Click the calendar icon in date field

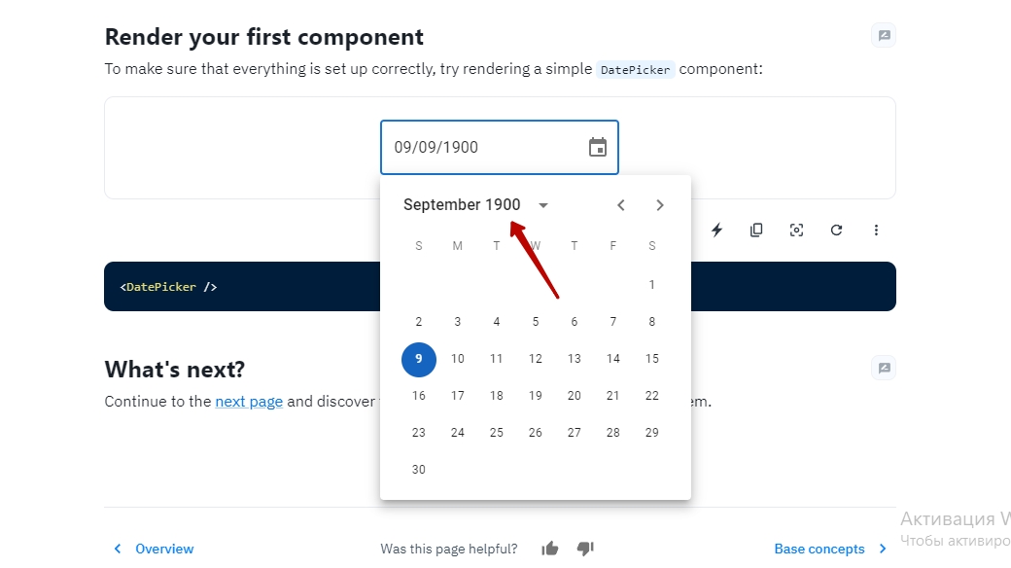pos(598,148)
